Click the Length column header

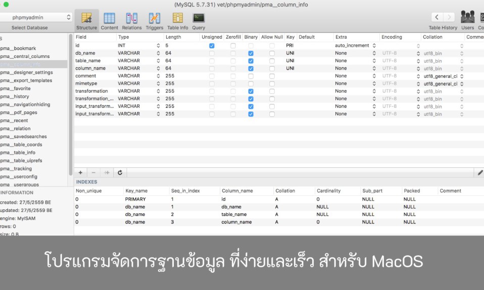tap(181, 37)
